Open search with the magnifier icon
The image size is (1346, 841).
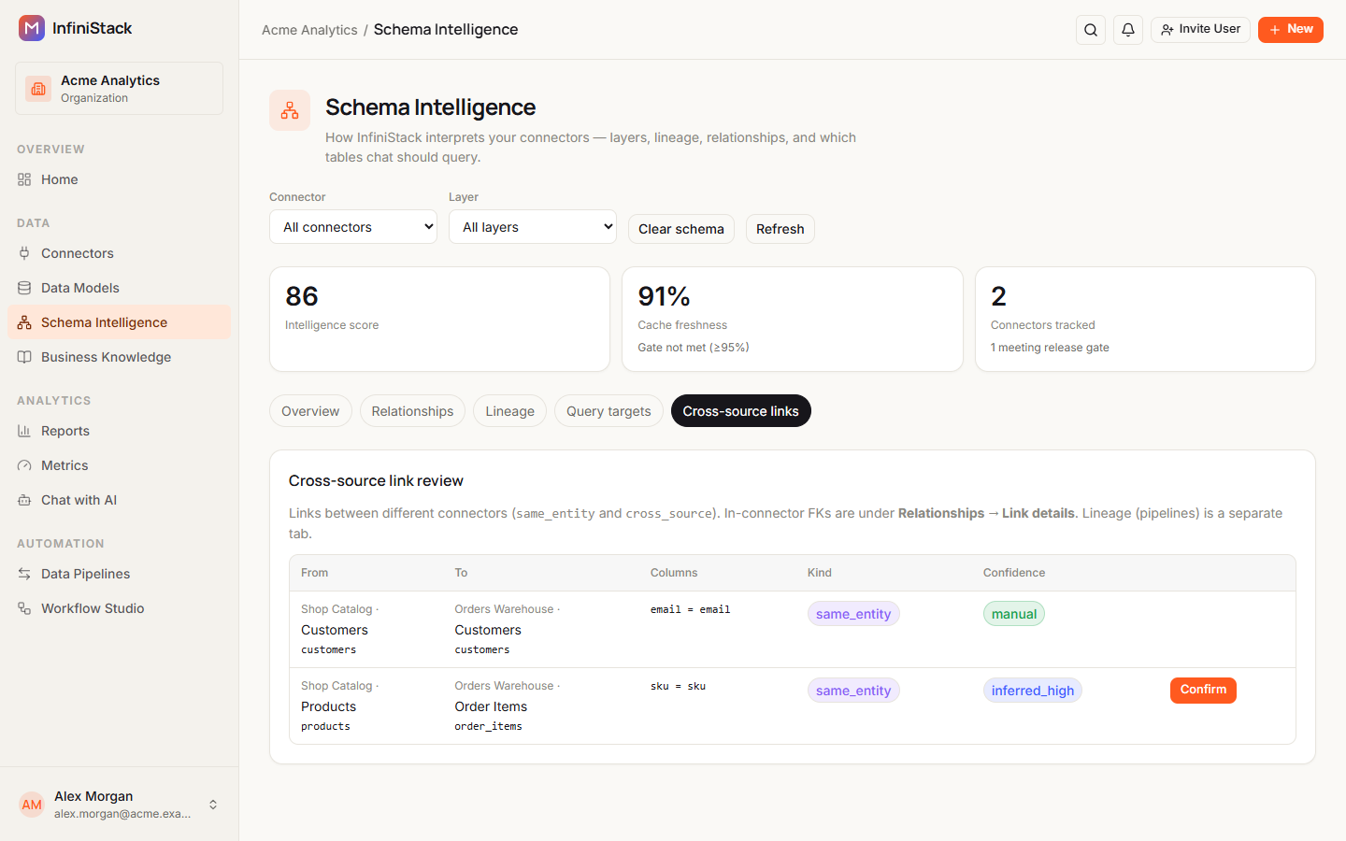click(1091, 30)
